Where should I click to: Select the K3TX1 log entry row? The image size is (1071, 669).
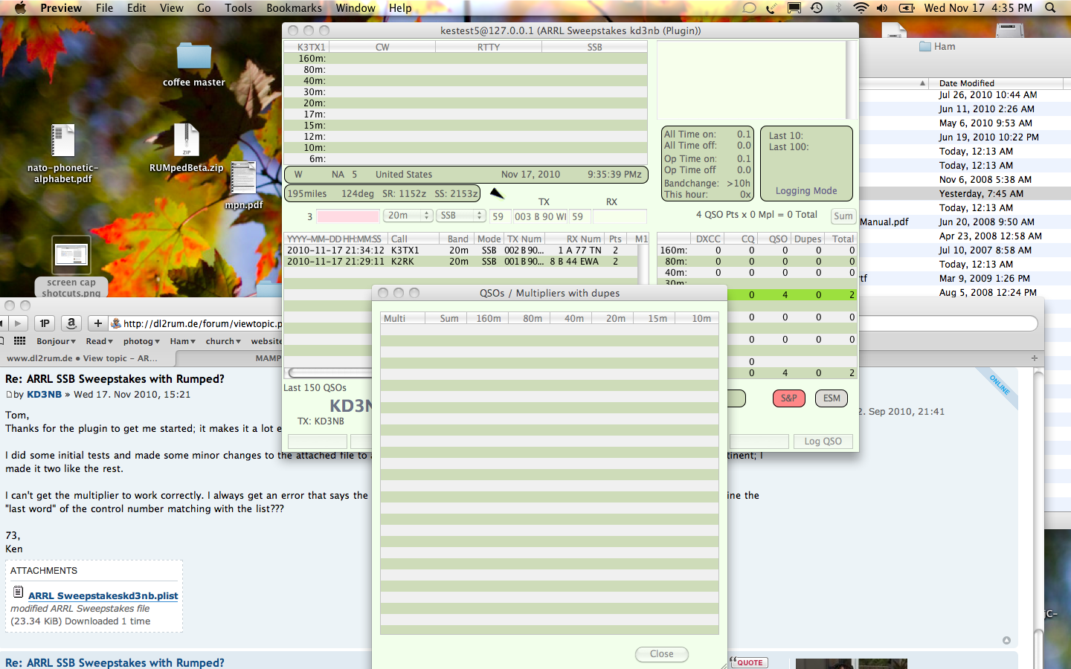click(x=460, y=251)
